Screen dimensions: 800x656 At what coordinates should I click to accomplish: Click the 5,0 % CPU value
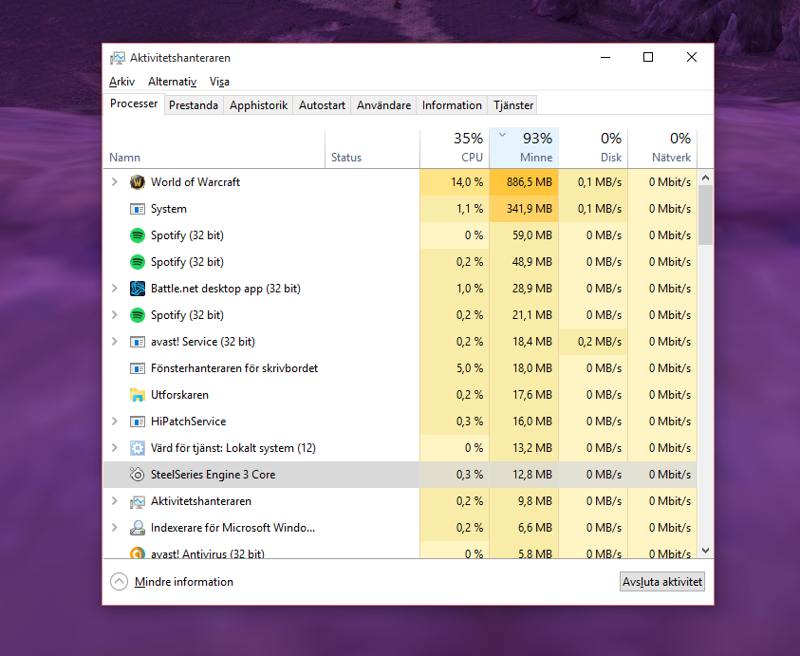pyautogui.click(x=470, y=368)
